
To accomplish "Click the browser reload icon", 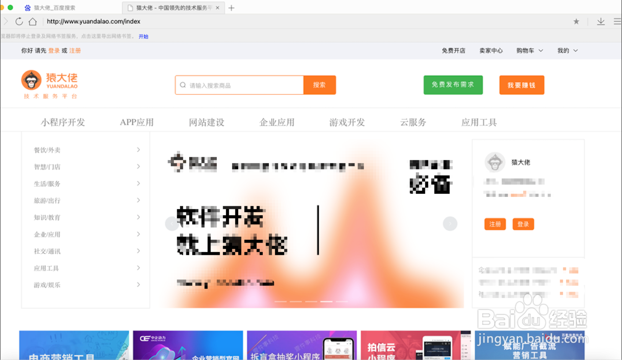I will point(19,21).
